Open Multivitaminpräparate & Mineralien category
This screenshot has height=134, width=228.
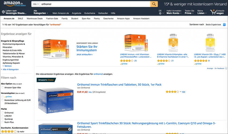point(14,46)
